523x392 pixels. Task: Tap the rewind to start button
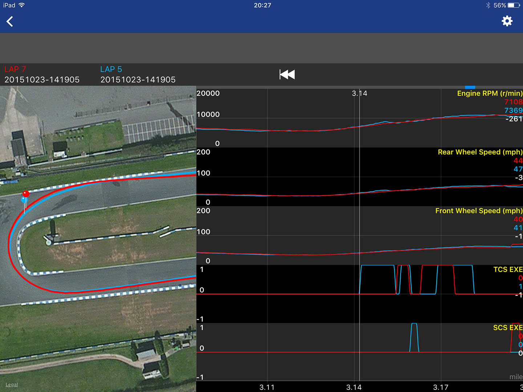tap(287, 74)
